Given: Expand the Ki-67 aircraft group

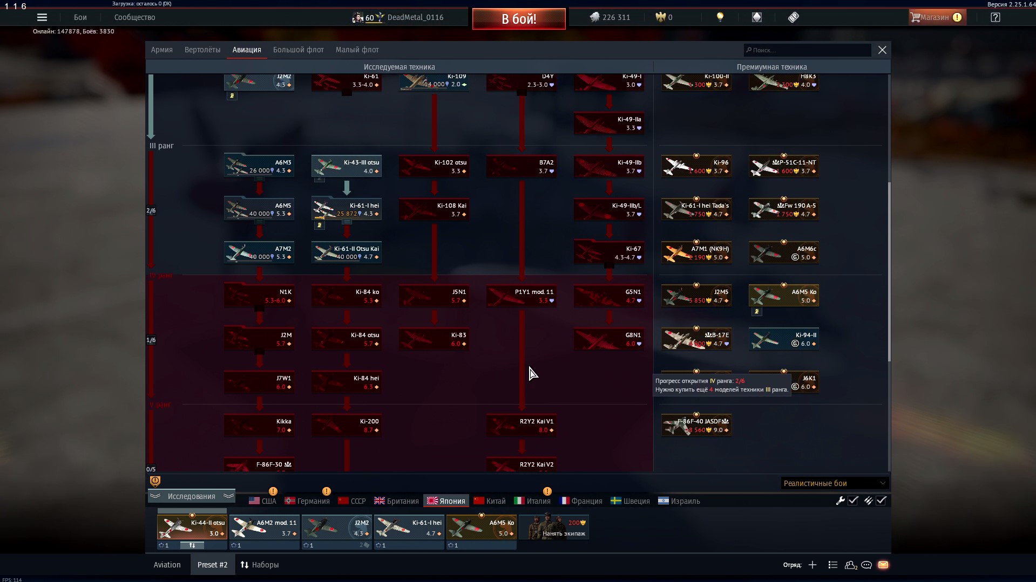Looking at the screenshot, I should click(x=609, y=252).
